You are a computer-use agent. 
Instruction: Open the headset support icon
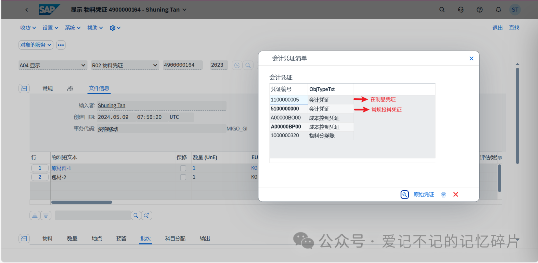click(x=461, y=10)
